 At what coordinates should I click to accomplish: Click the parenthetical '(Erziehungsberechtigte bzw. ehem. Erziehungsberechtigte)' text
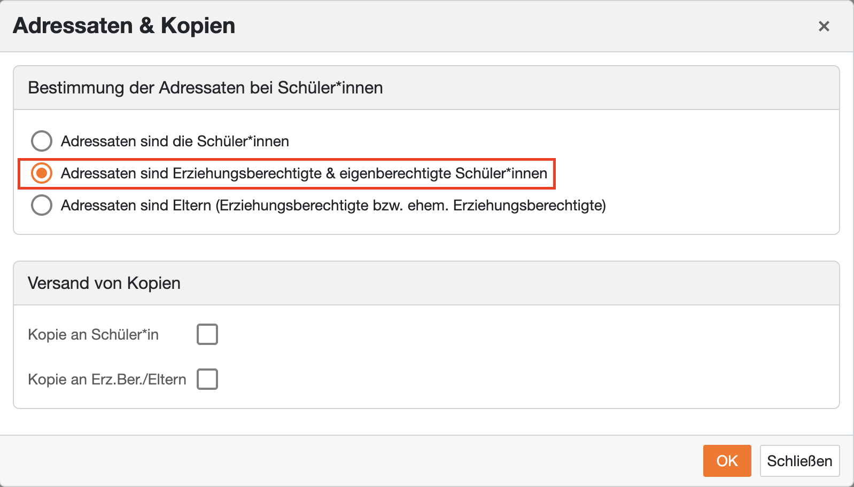coord(410,206)
